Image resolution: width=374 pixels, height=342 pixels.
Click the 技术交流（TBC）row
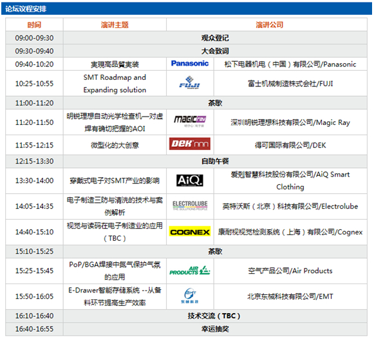187,316
